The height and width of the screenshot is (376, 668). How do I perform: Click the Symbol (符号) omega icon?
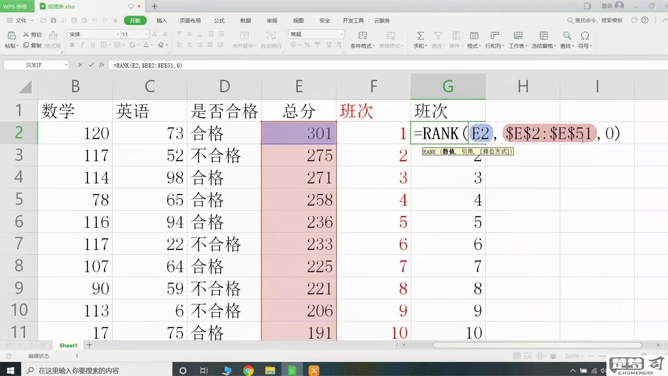tap(585, 36)
